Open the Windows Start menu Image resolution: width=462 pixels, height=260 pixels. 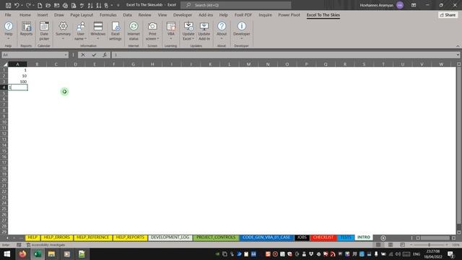[x=7, y=253]
